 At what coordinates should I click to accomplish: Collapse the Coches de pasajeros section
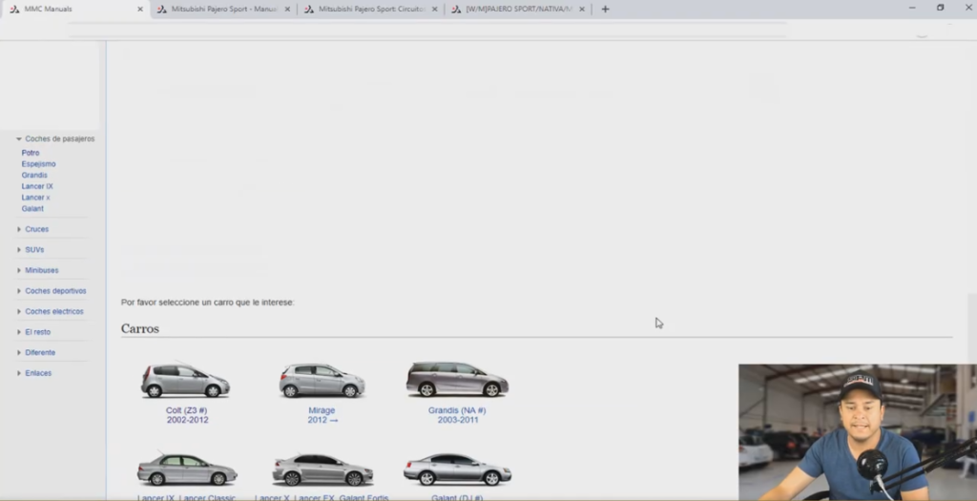click(19, 139)
